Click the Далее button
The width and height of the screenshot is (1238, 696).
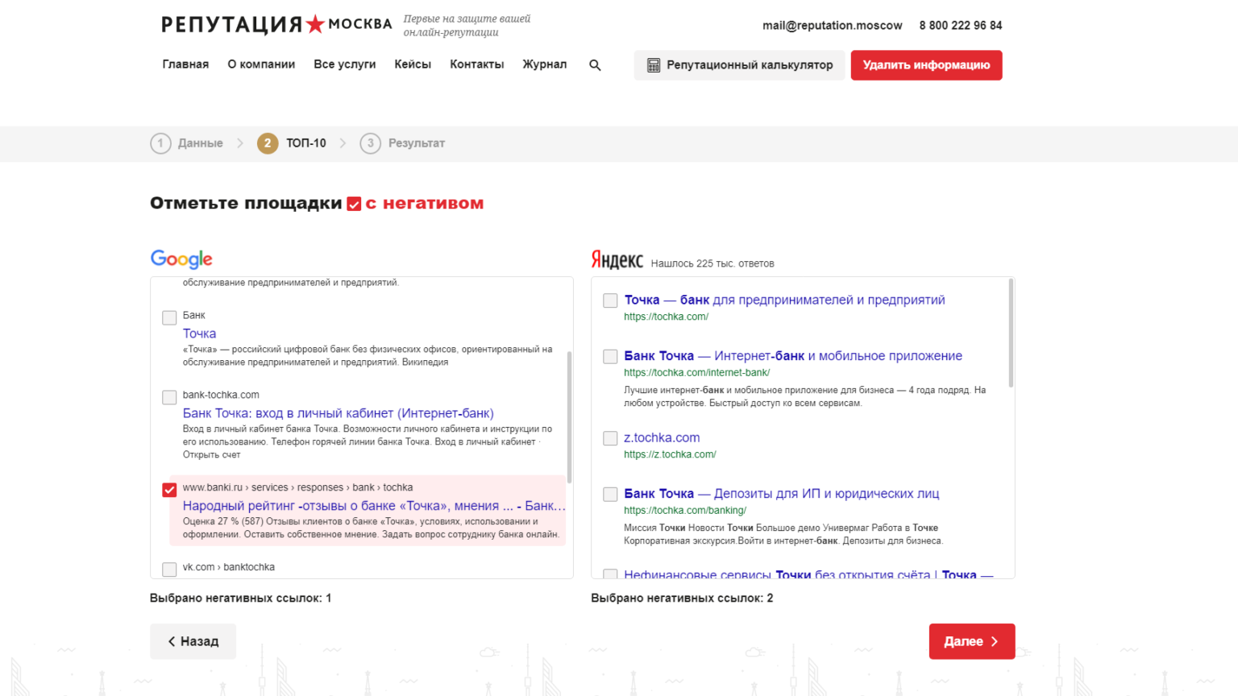[972, 641]
